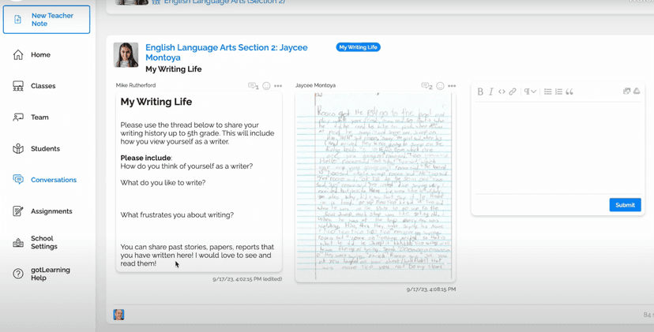The image size is (654, 332).
Task: Click the help question mark icon
Action: click(x=18, y=274)
